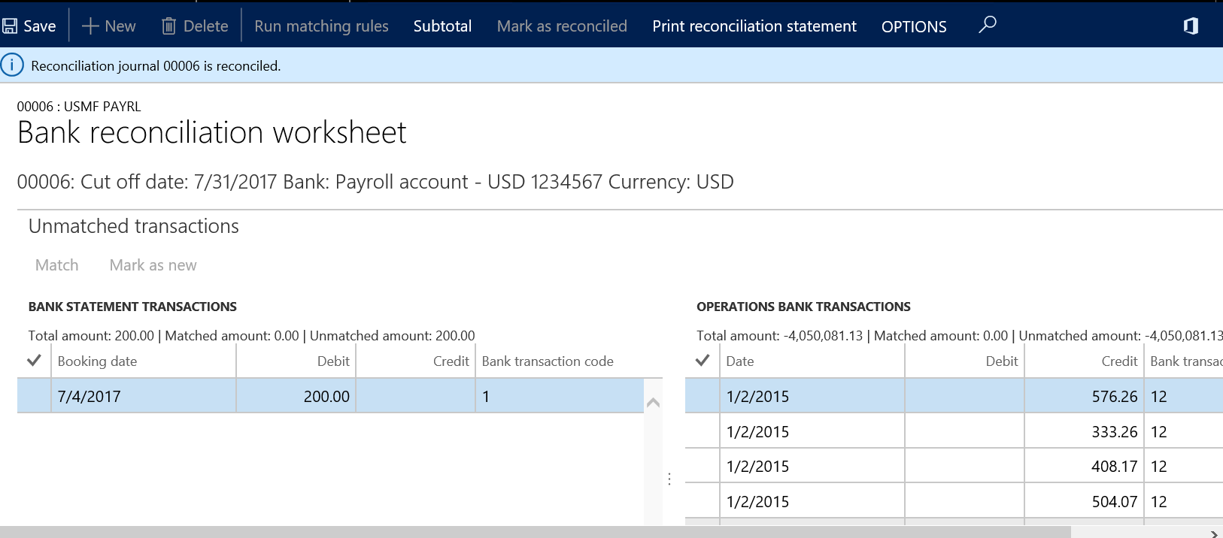Click the bank statement grid scroll-up chevron
Viewport: 1223px width, 538px height.
653,403
